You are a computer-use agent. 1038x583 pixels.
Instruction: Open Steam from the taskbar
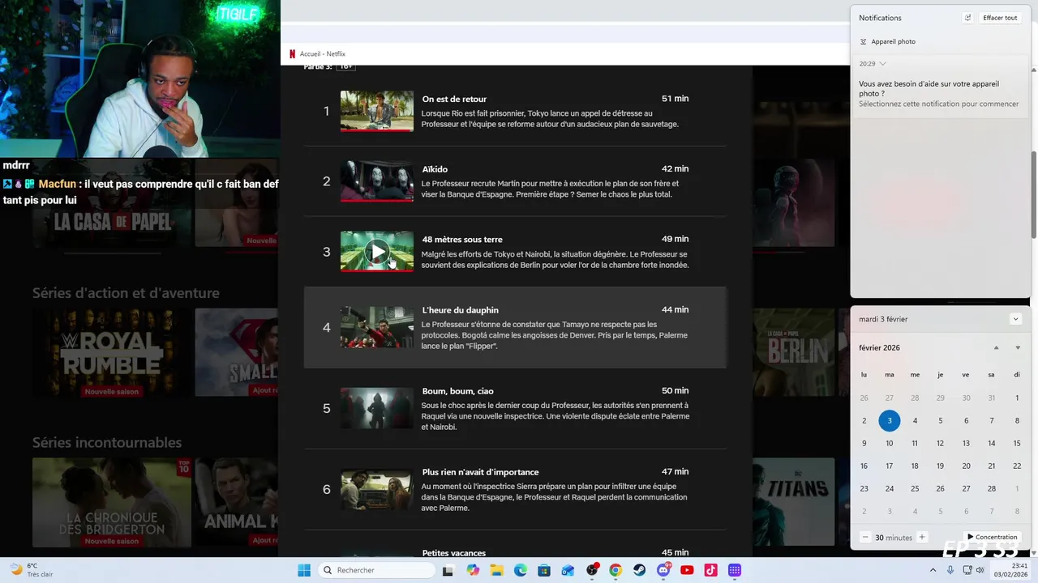(639, 570)
